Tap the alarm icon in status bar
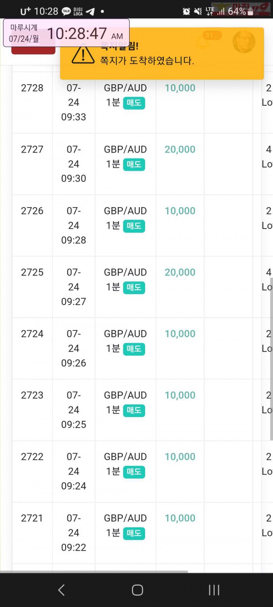The width and height of the screenshot is (273, 607). point(187,11)
